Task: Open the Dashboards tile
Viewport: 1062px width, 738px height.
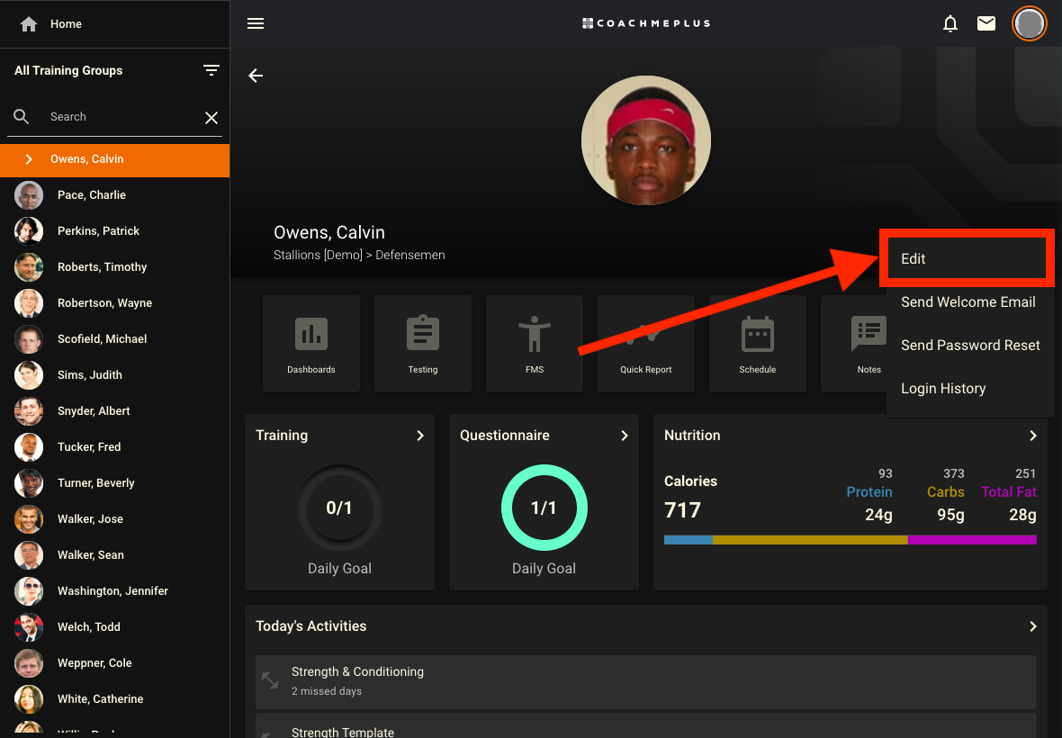Action: (311, 344)
